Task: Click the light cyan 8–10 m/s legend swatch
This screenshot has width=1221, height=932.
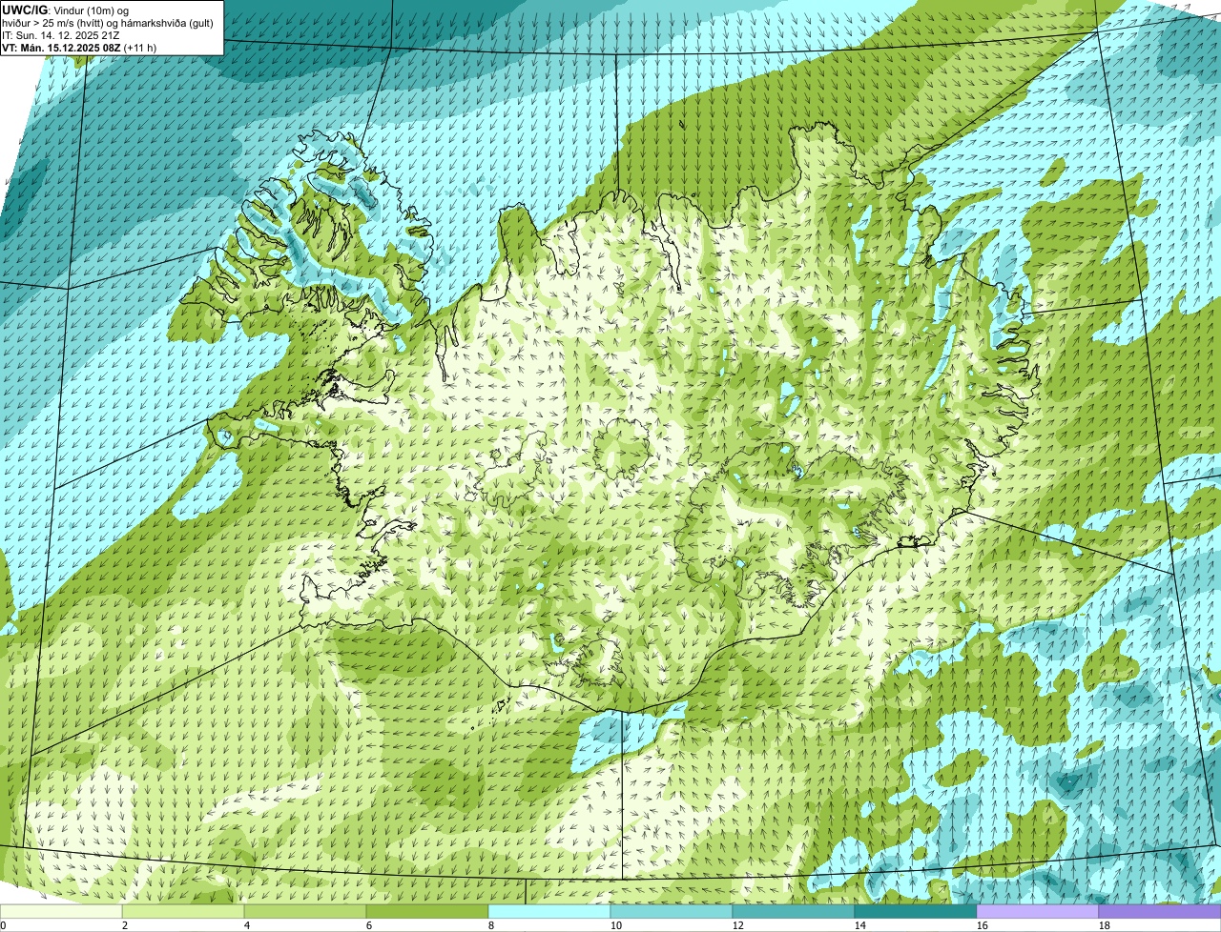Action: pyautogui.click(x=549, y=912)
